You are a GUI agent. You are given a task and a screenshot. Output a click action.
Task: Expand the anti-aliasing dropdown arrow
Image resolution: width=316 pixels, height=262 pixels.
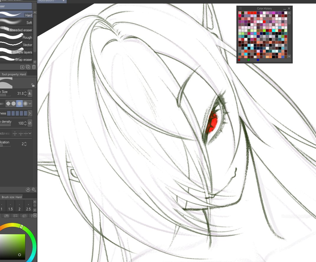[30, 104]
